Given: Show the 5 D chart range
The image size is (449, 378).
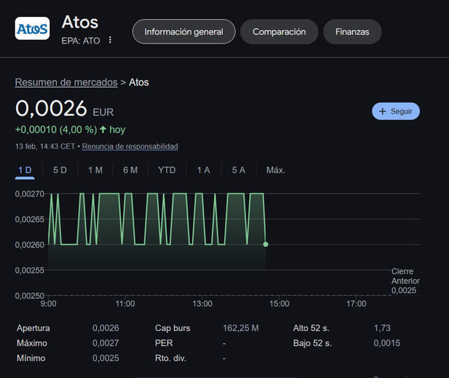Looking at the screenshot, I should coord(60,170).
